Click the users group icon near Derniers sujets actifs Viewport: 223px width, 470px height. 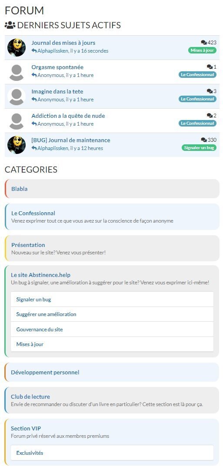10,25
